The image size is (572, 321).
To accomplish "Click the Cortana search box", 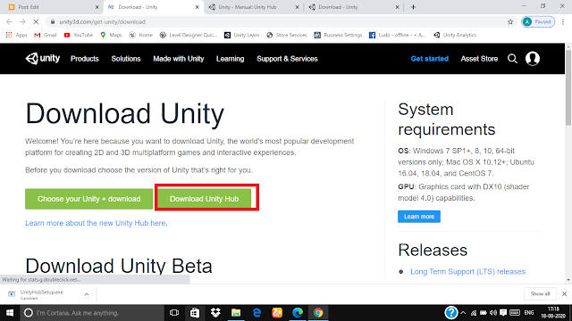I will point(92,313).
